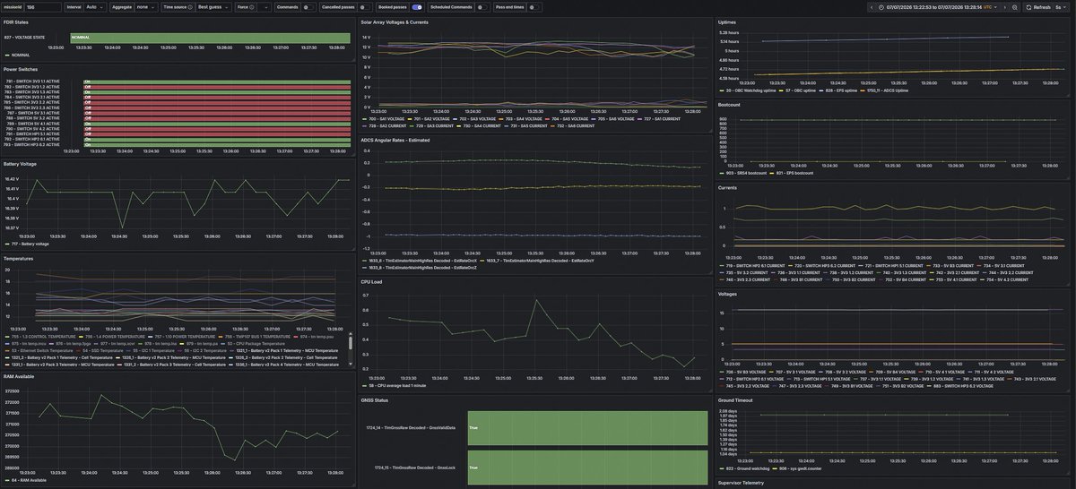
Task: Toggle the Pass end times switch
Action: click(534, 6)
